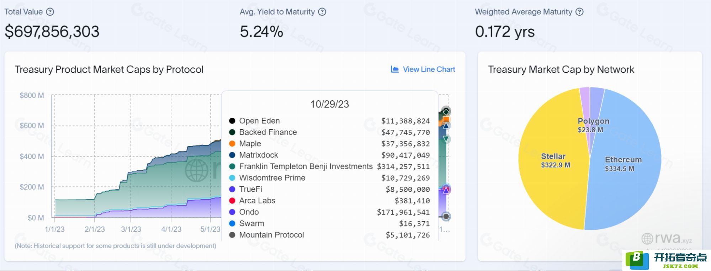Click the 5/1/23 x-axis label
This screenshot has height=271, width=711.
coord(210,229)
